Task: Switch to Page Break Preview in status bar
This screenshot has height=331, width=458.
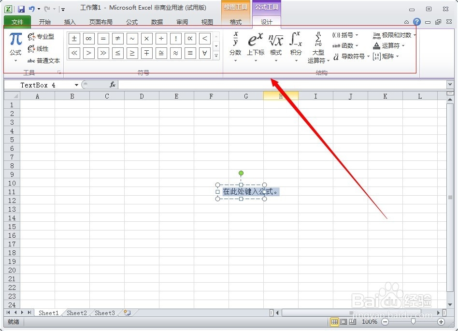Action: [x=353, y=322]
